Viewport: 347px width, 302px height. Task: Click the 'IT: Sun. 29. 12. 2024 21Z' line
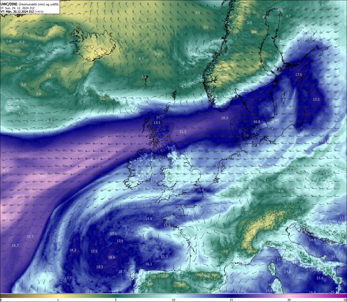18,8
